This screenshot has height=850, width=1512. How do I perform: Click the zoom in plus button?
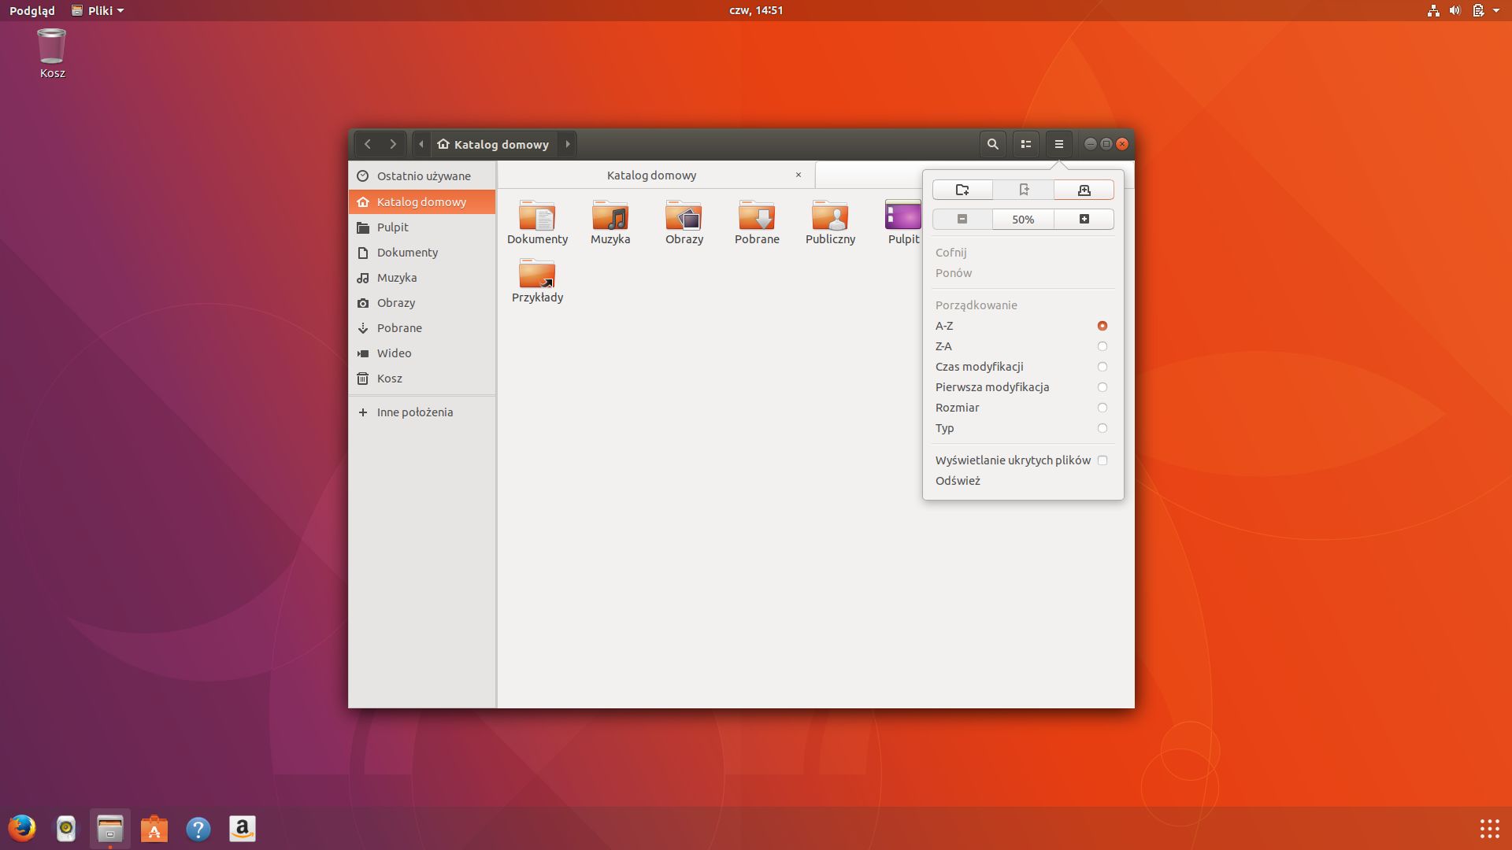pyautogui.click(x=1084, y=219)
